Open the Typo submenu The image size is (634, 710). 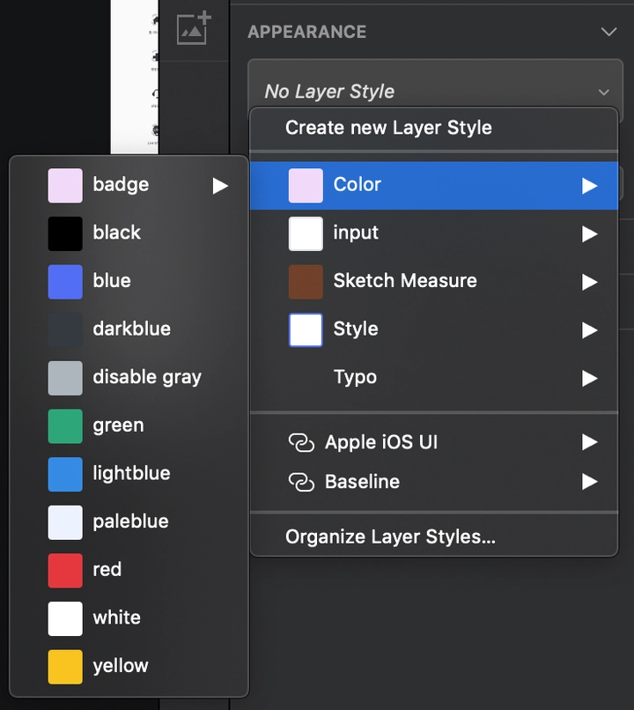pos(434,378)
